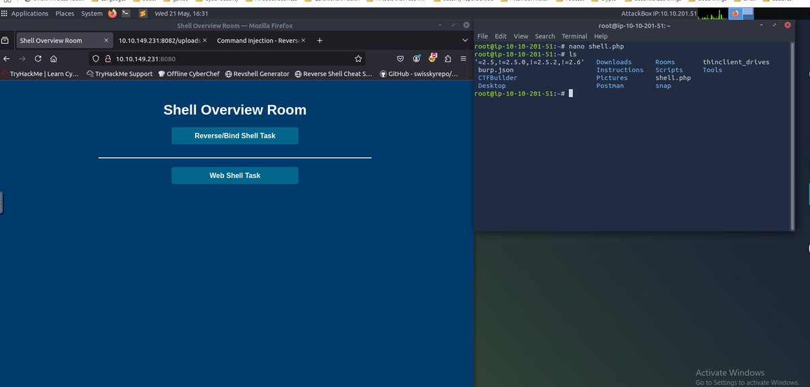Click thinclient_drives in terminal listing

[x=736, y=62]
